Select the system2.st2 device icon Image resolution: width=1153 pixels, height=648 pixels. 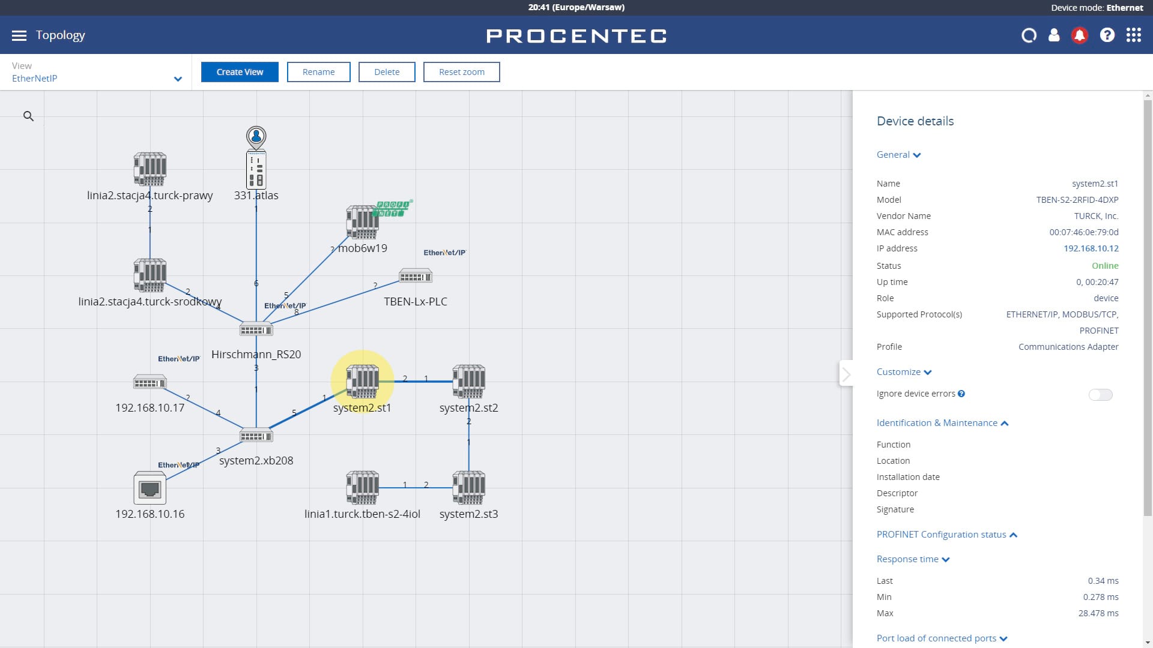coord(469,382)
